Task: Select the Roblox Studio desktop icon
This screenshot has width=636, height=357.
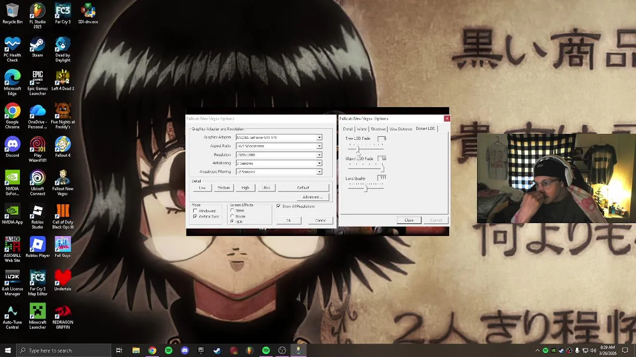Action: pos(37,216)
